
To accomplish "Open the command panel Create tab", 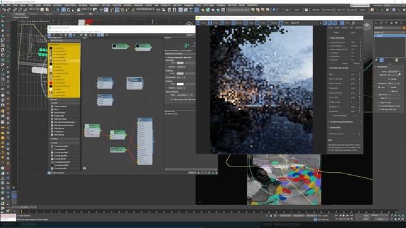I will click(x=376, y=23).
